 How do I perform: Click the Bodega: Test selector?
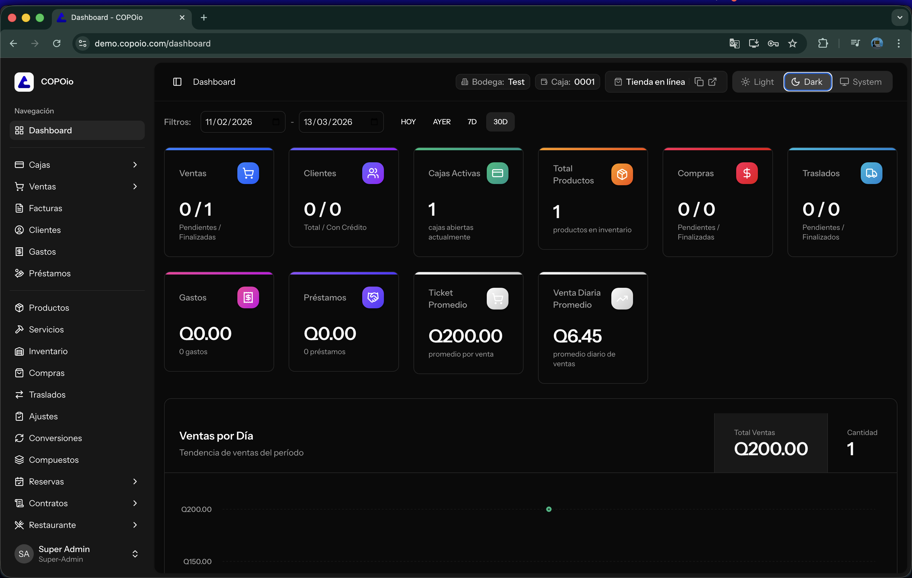492,81
